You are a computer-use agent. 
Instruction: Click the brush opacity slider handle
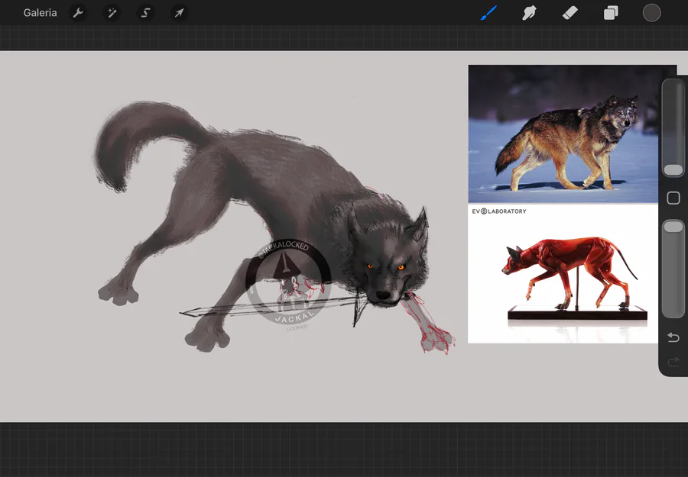673,227
